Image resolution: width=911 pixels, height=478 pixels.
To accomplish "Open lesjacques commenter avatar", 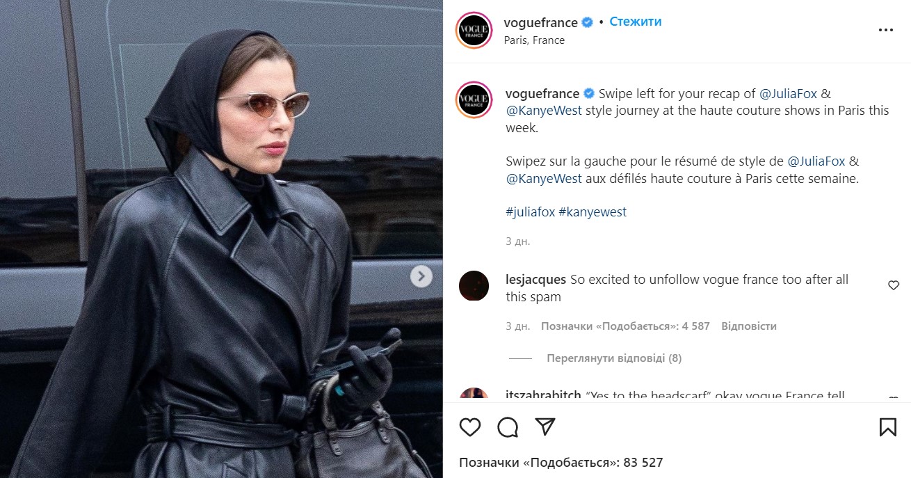I will click(x=474, y=286).
